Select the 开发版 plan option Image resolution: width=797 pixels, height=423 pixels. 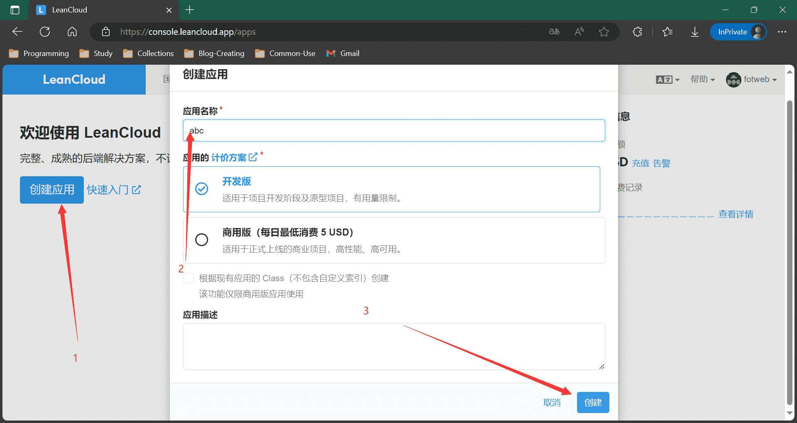click(x=391, y=190)
